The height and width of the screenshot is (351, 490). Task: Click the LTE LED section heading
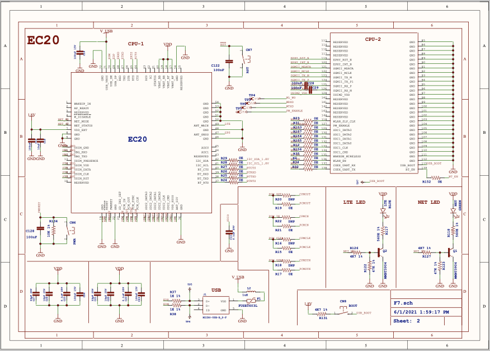point(354,202)
